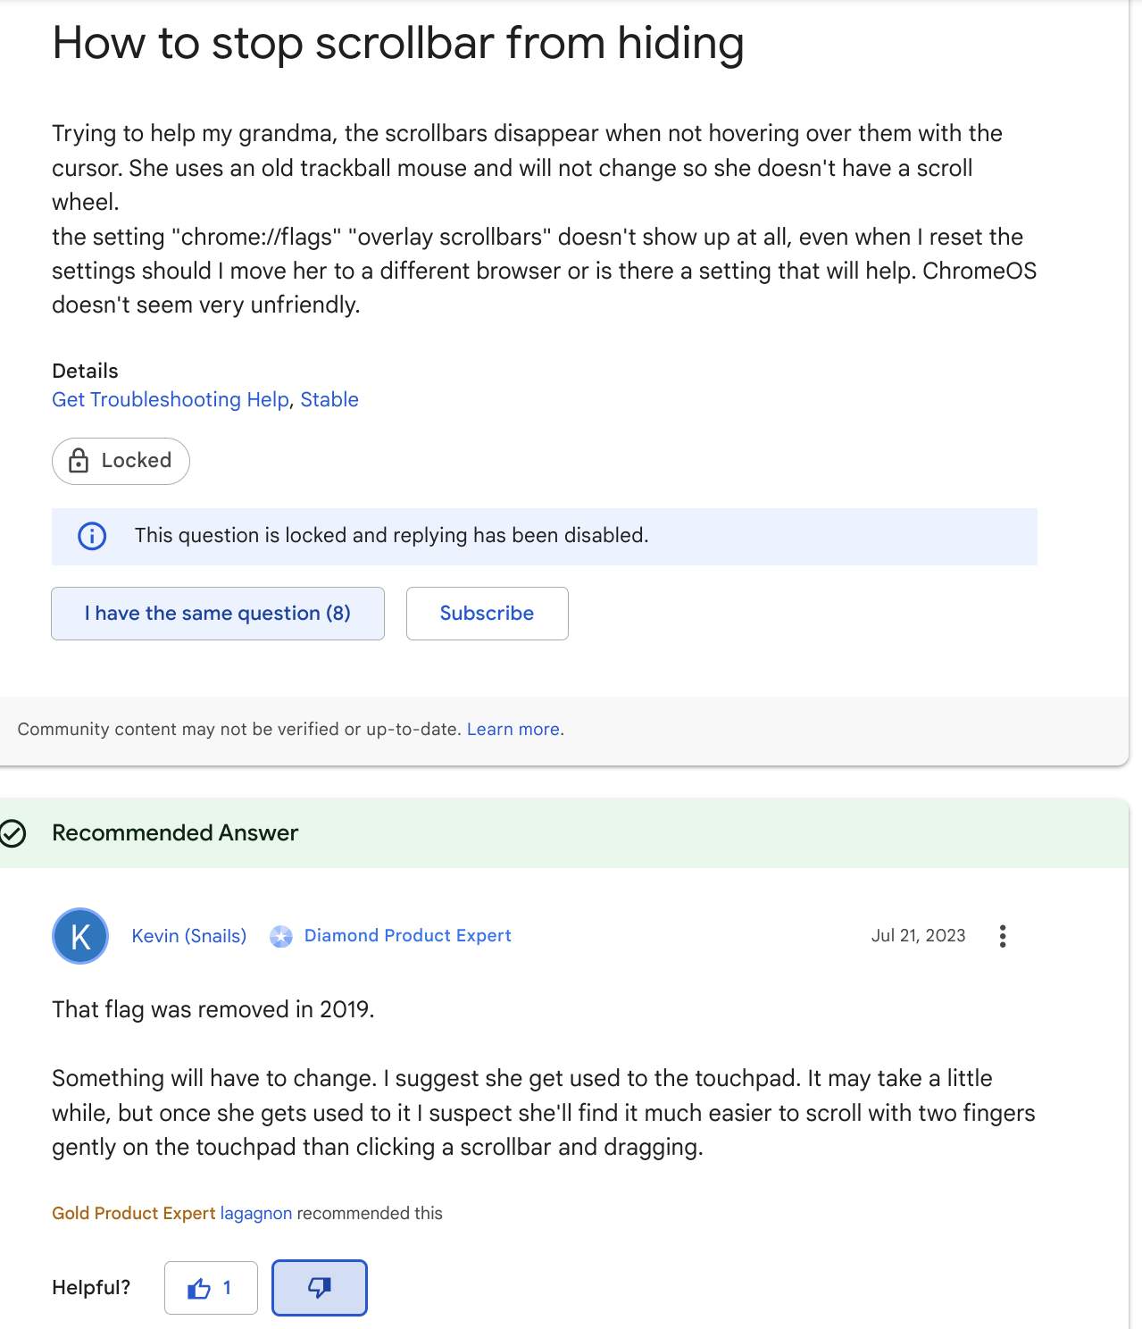Click the info icon in locked notice
The width and height of the screenshot is (1142, 1329).
pyautogui.click(x=92, y=536)
